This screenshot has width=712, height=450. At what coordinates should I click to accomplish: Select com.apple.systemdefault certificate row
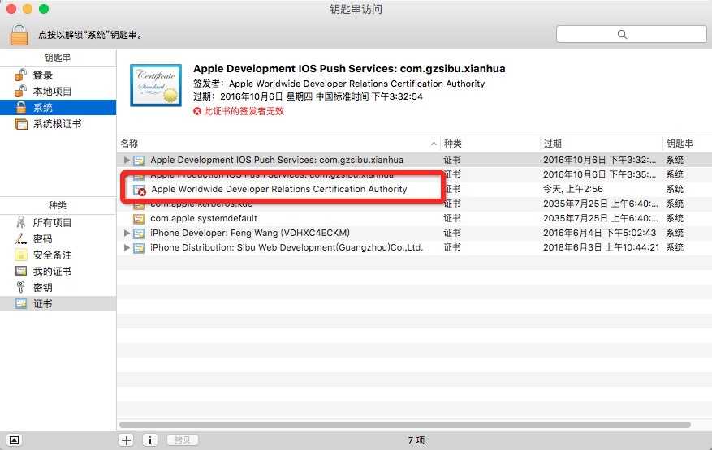414,218
